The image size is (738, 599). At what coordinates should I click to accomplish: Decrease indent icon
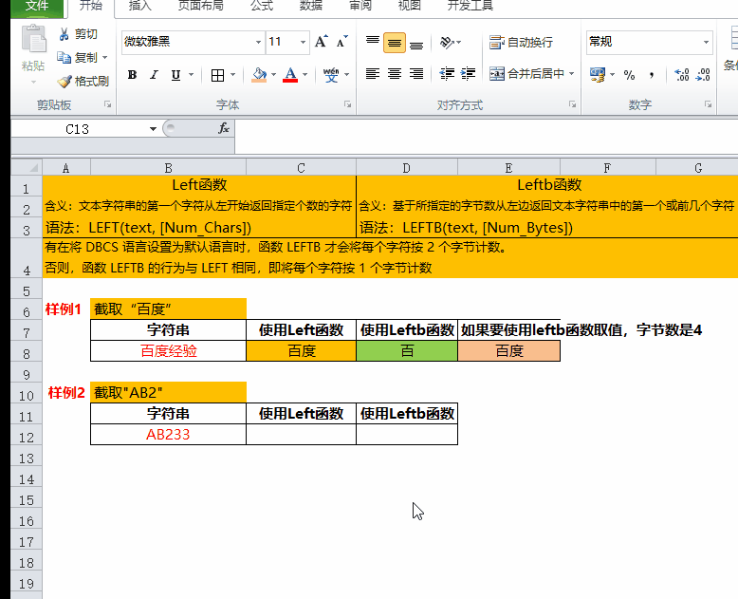[447, 73]
